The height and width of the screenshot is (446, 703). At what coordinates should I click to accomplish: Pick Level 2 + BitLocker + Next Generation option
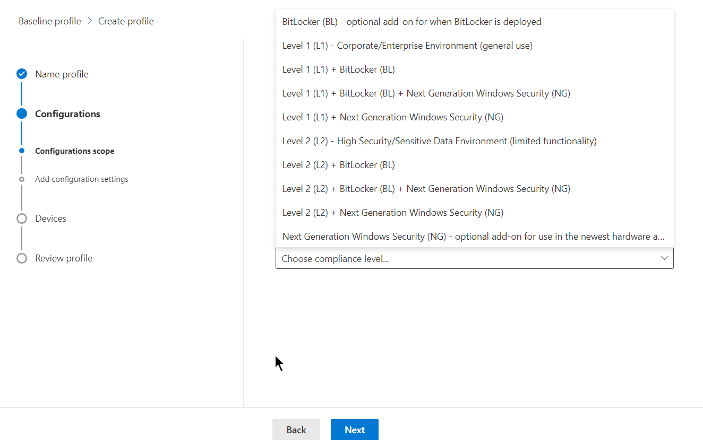pyautogui.click(x=426, y=189)
